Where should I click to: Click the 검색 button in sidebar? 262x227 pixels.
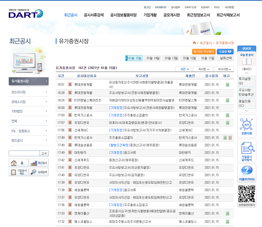tap(44, 153)
